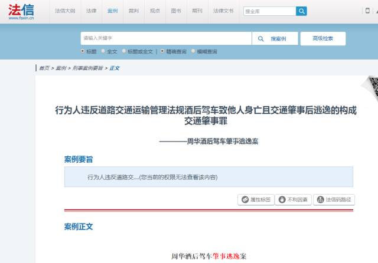
Task: Click the 案例要旨 section heading
Action: (79, 159)
